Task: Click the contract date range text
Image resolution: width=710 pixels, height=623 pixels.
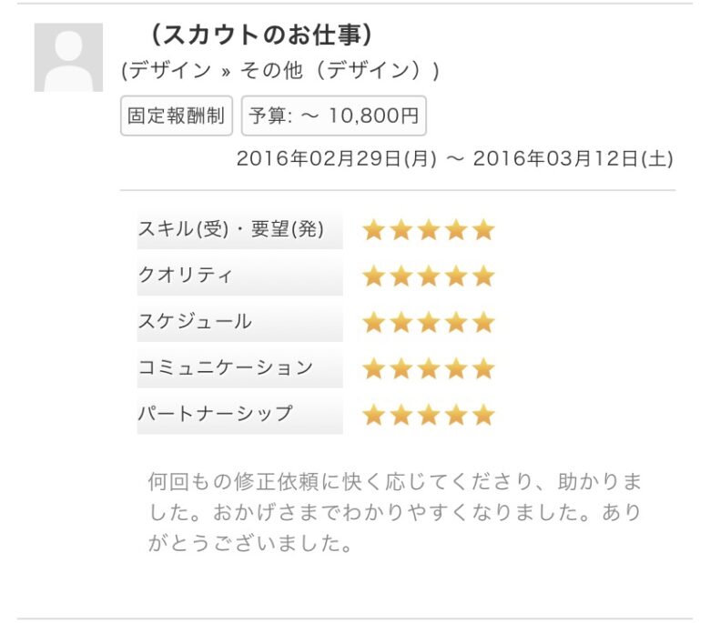Action: coord(454,158)
